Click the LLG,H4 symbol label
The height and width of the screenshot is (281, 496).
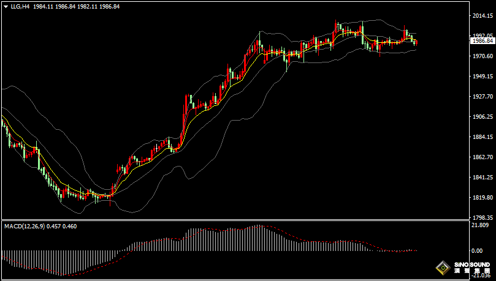[20, 6]
